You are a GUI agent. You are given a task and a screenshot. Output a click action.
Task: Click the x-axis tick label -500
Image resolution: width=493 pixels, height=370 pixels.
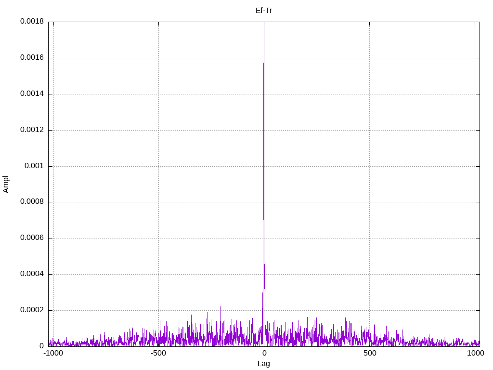click(158, 353)
